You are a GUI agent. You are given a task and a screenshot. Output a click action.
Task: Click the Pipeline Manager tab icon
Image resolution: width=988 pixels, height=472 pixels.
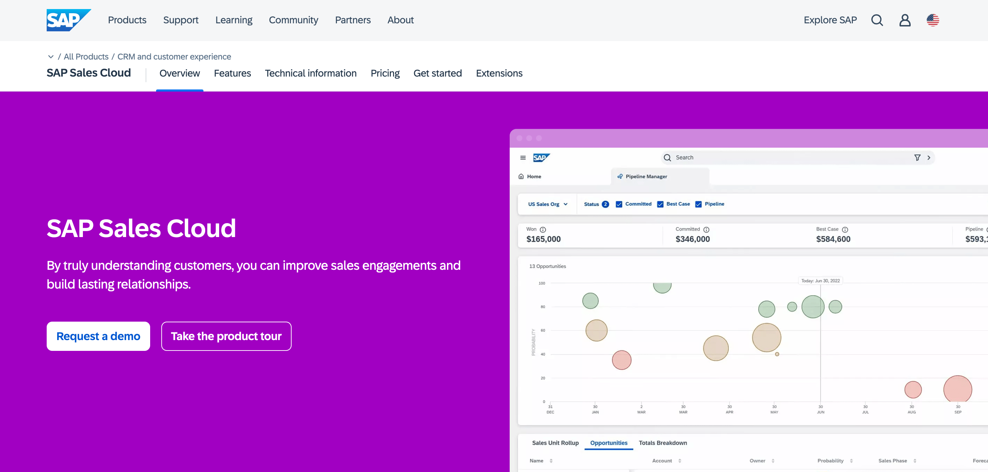coord(620,176)
